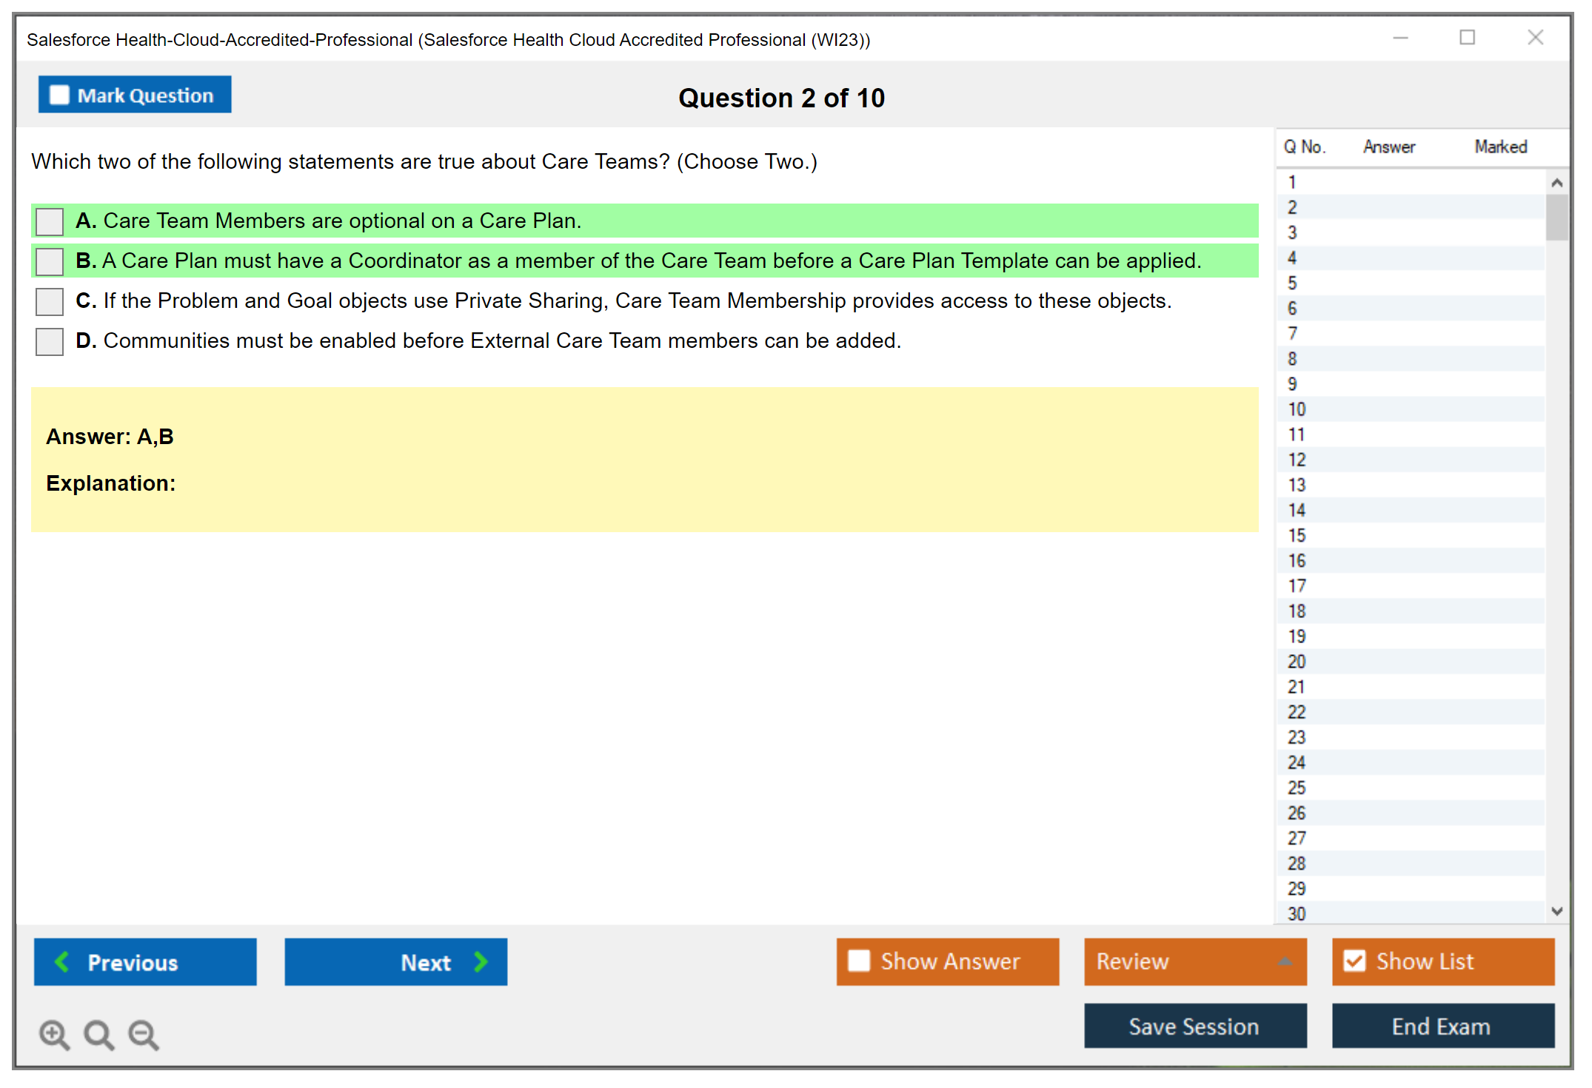Close the exam window
1592x1088 pixels.
[x=1535, y=38]
